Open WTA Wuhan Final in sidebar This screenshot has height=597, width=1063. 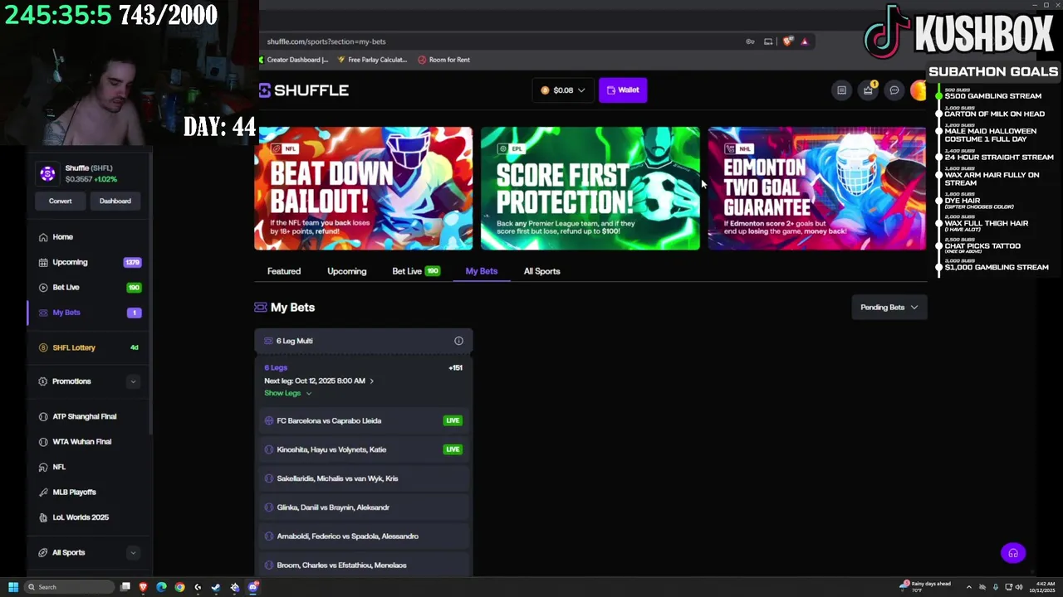[90, 442]
